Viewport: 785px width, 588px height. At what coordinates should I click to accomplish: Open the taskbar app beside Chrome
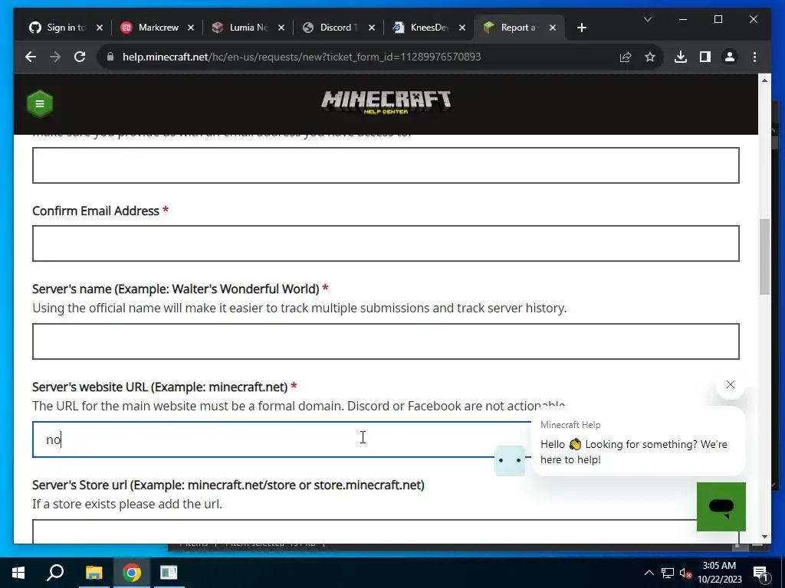tap(169, 573)
